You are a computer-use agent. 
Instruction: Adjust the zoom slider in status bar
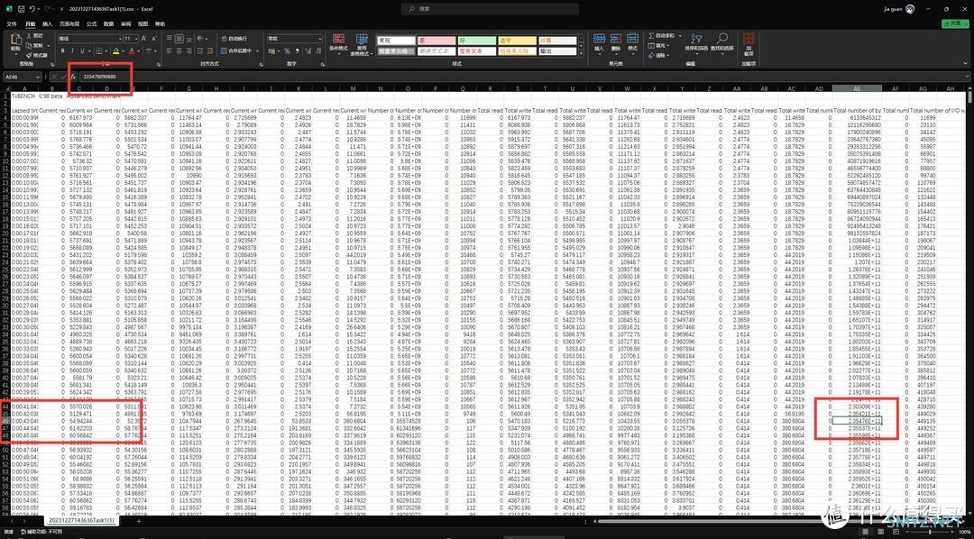tap(929, 532)
